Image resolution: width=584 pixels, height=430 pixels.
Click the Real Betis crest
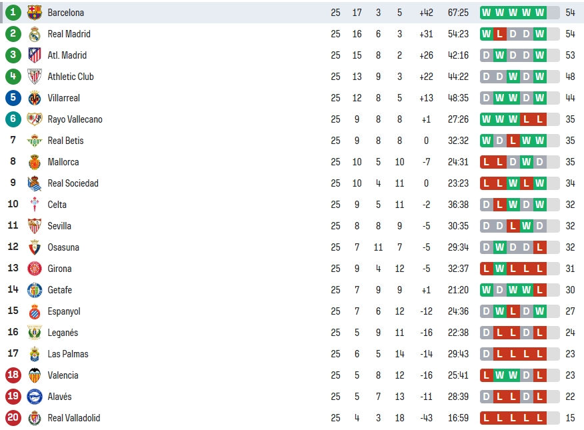tap(35, 141)
